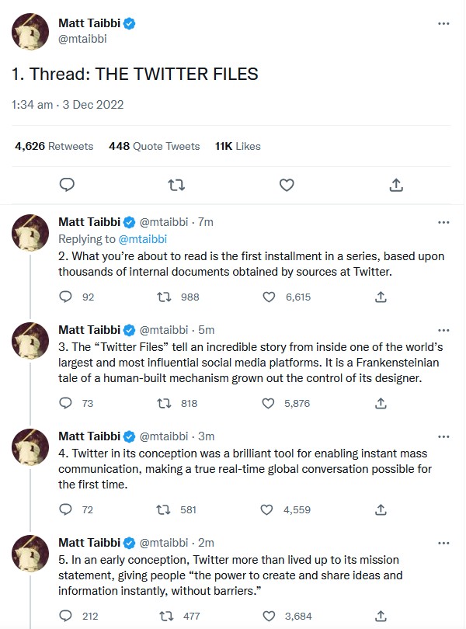Viewport: 466px width, 629px height.
Task: Open more options on the main tweet
Action: pyautogui.click(x=443, y=23)
